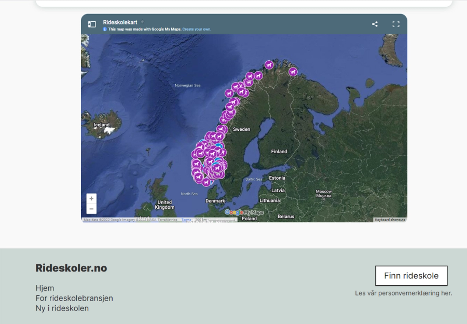Open Keyboard shortcuts on the map
The height and width of the screenshot is (324, 467).
coord(390,220)
